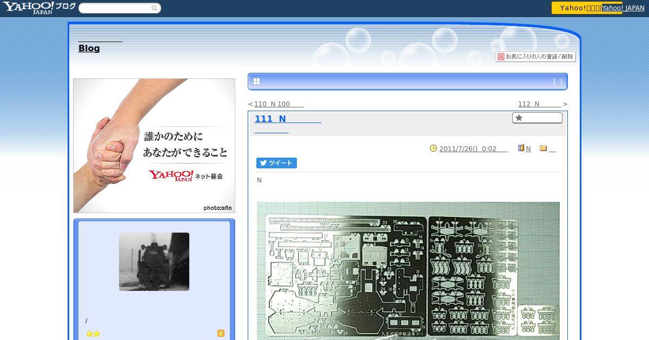Click the orange question mark help icon
This screenshot has width=649, height=340.
click(221, 334)
